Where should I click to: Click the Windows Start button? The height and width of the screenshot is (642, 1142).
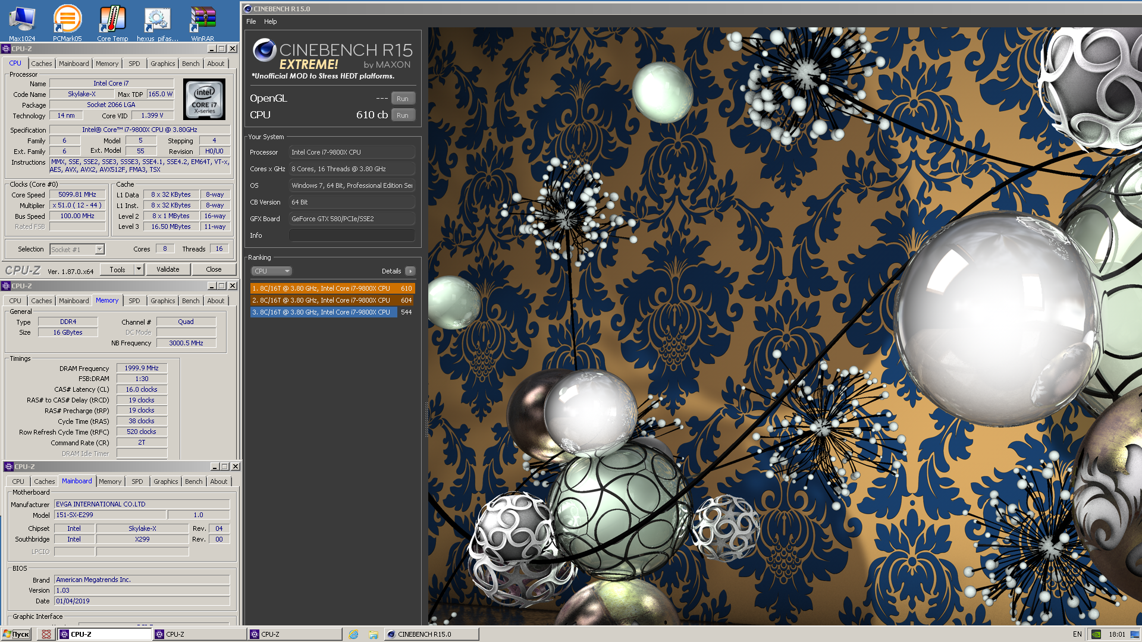click(16, 634)
